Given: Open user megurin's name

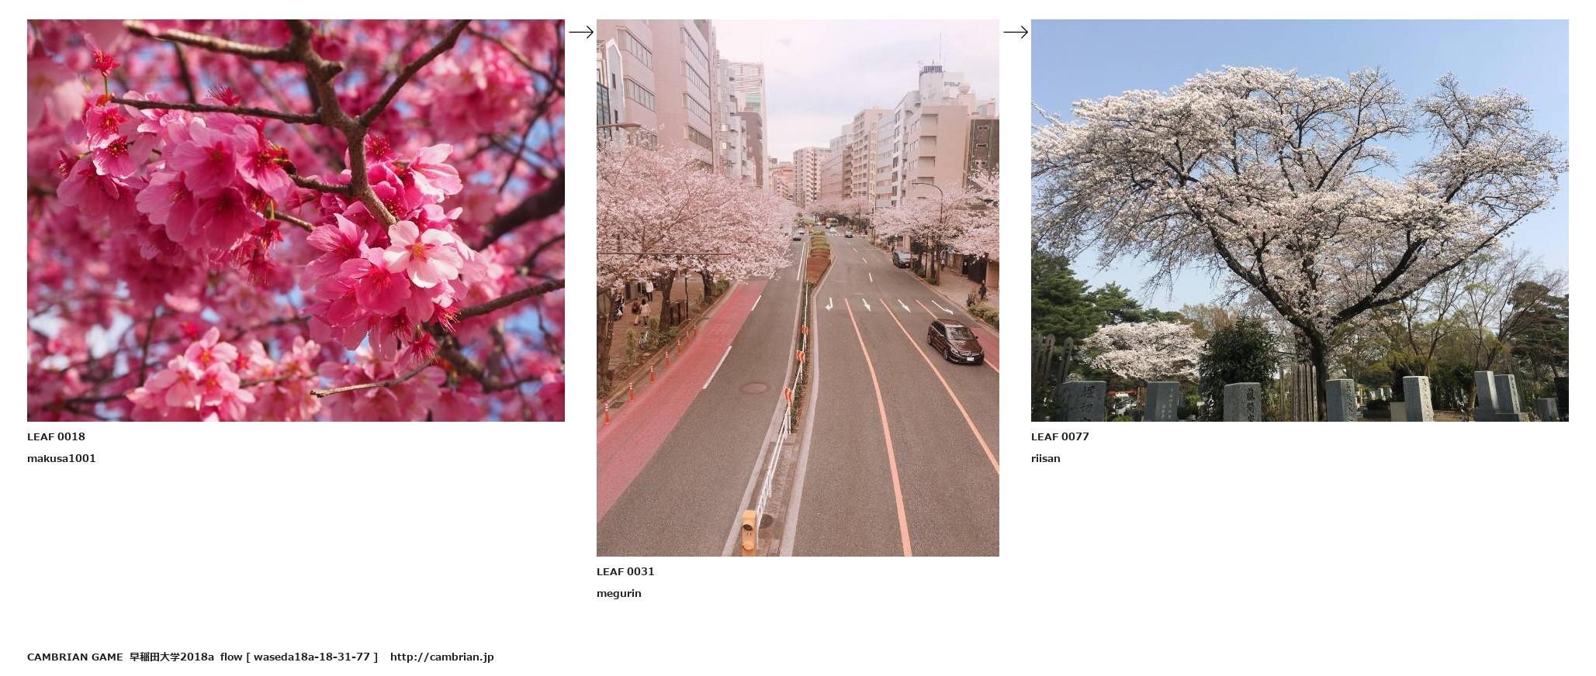Looking at the screenshot, I should click(619, 593).
